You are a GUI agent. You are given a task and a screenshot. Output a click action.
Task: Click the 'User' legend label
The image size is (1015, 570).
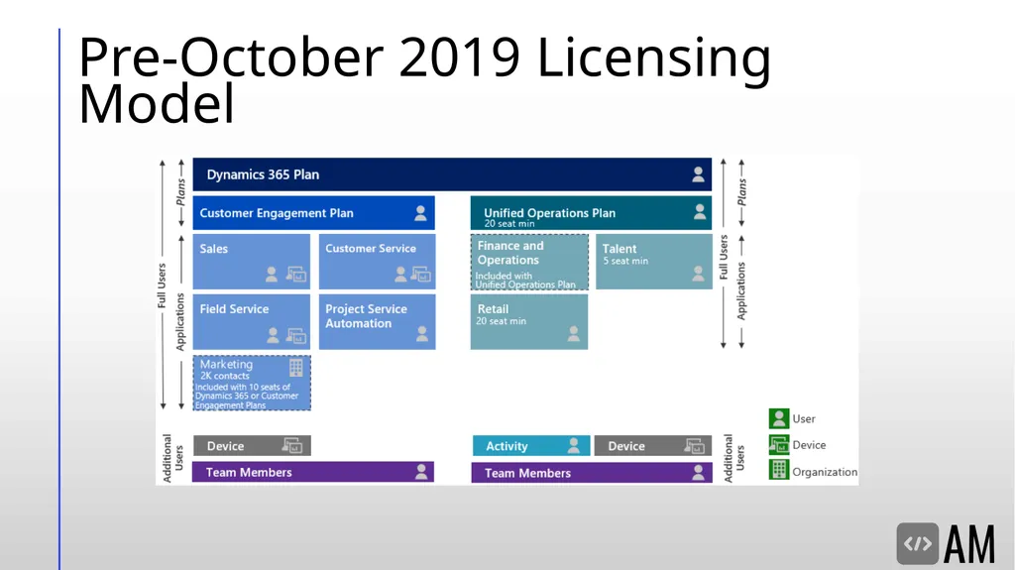(803, 418)
